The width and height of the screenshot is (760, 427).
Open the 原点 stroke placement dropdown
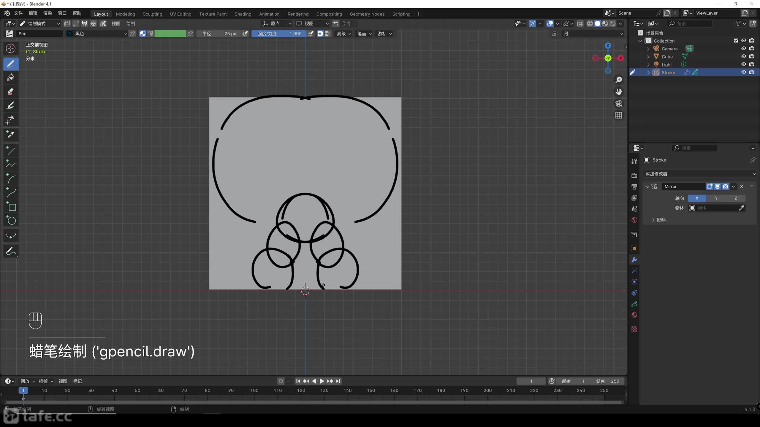(277, 23)
